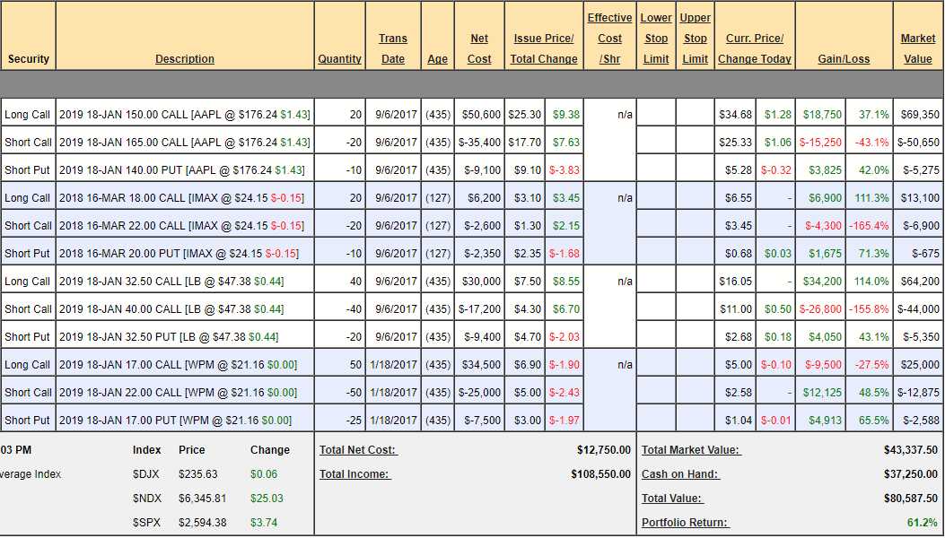
Task: Select the Cash on Hand label
Action: tap(680, 474)
